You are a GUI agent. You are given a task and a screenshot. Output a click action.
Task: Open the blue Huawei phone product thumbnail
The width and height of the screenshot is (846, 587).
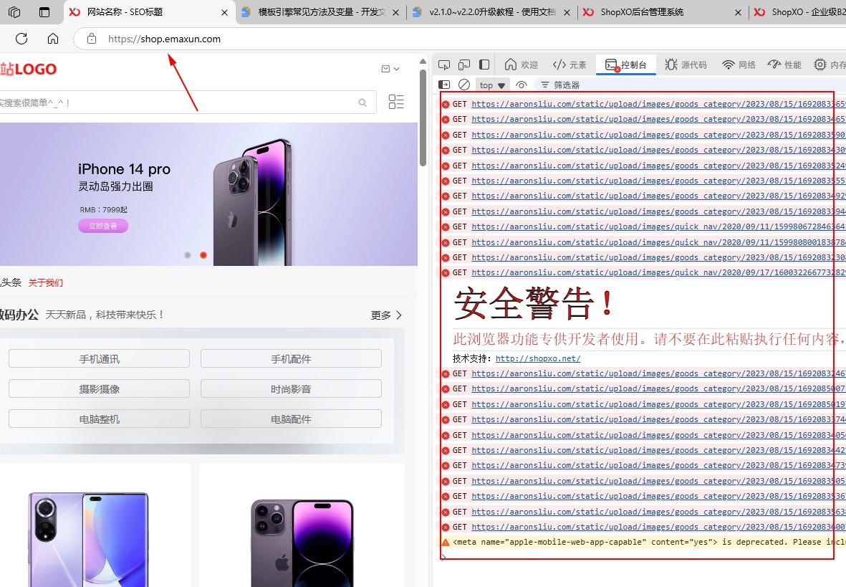(88, 539)
